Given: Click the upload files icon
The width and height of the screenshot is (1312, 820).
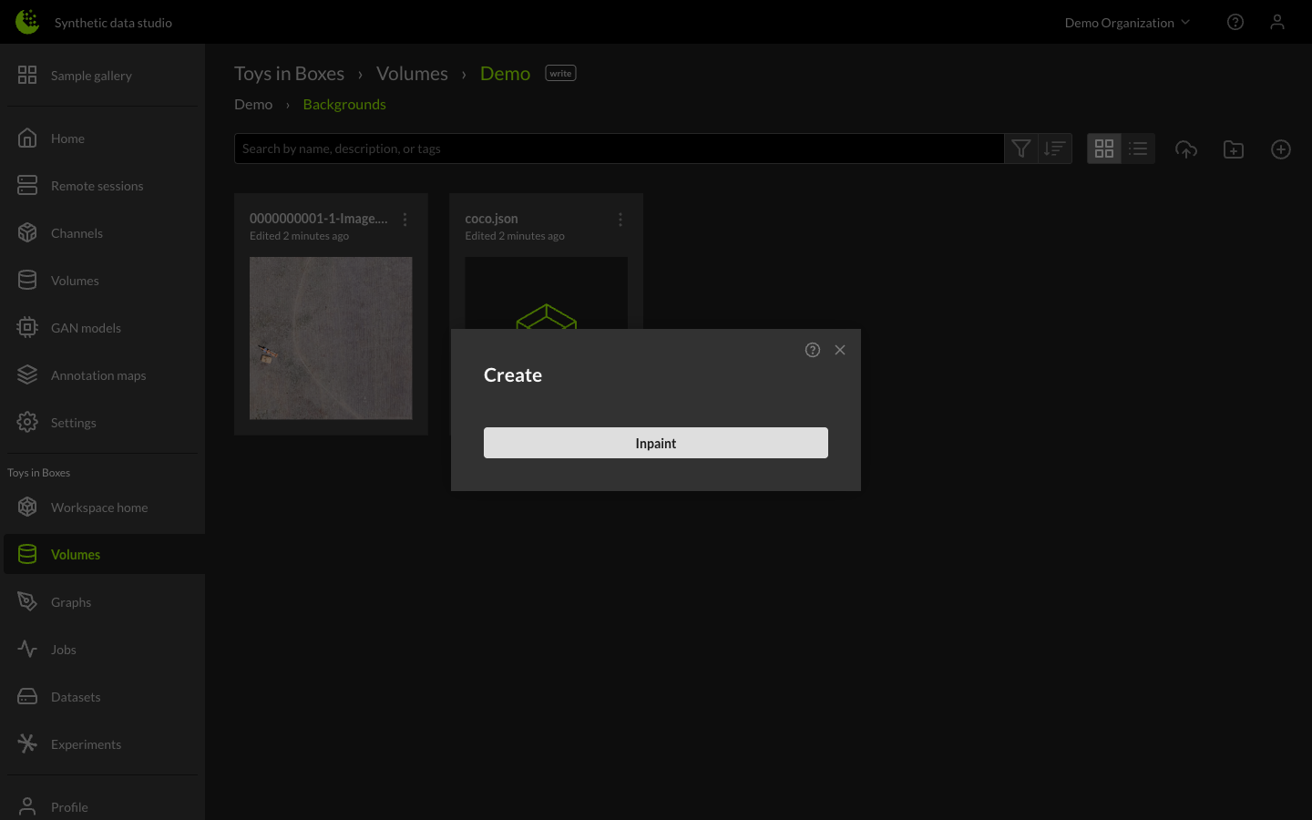Looking at the screenshot, I should click(1186, 149).
